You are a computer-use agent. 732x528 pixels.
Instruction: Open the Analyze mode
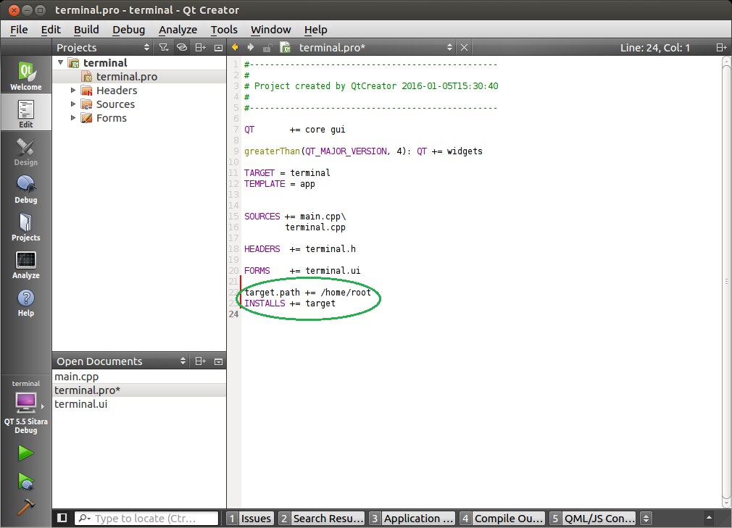[x=25, y=265]
